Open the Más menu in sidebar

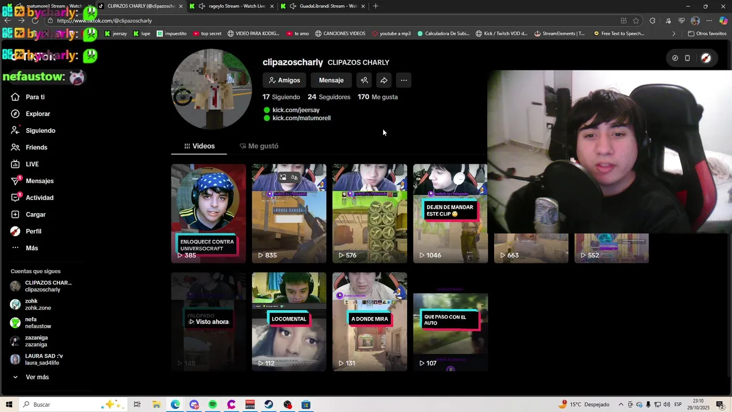(x=31, y=248)
